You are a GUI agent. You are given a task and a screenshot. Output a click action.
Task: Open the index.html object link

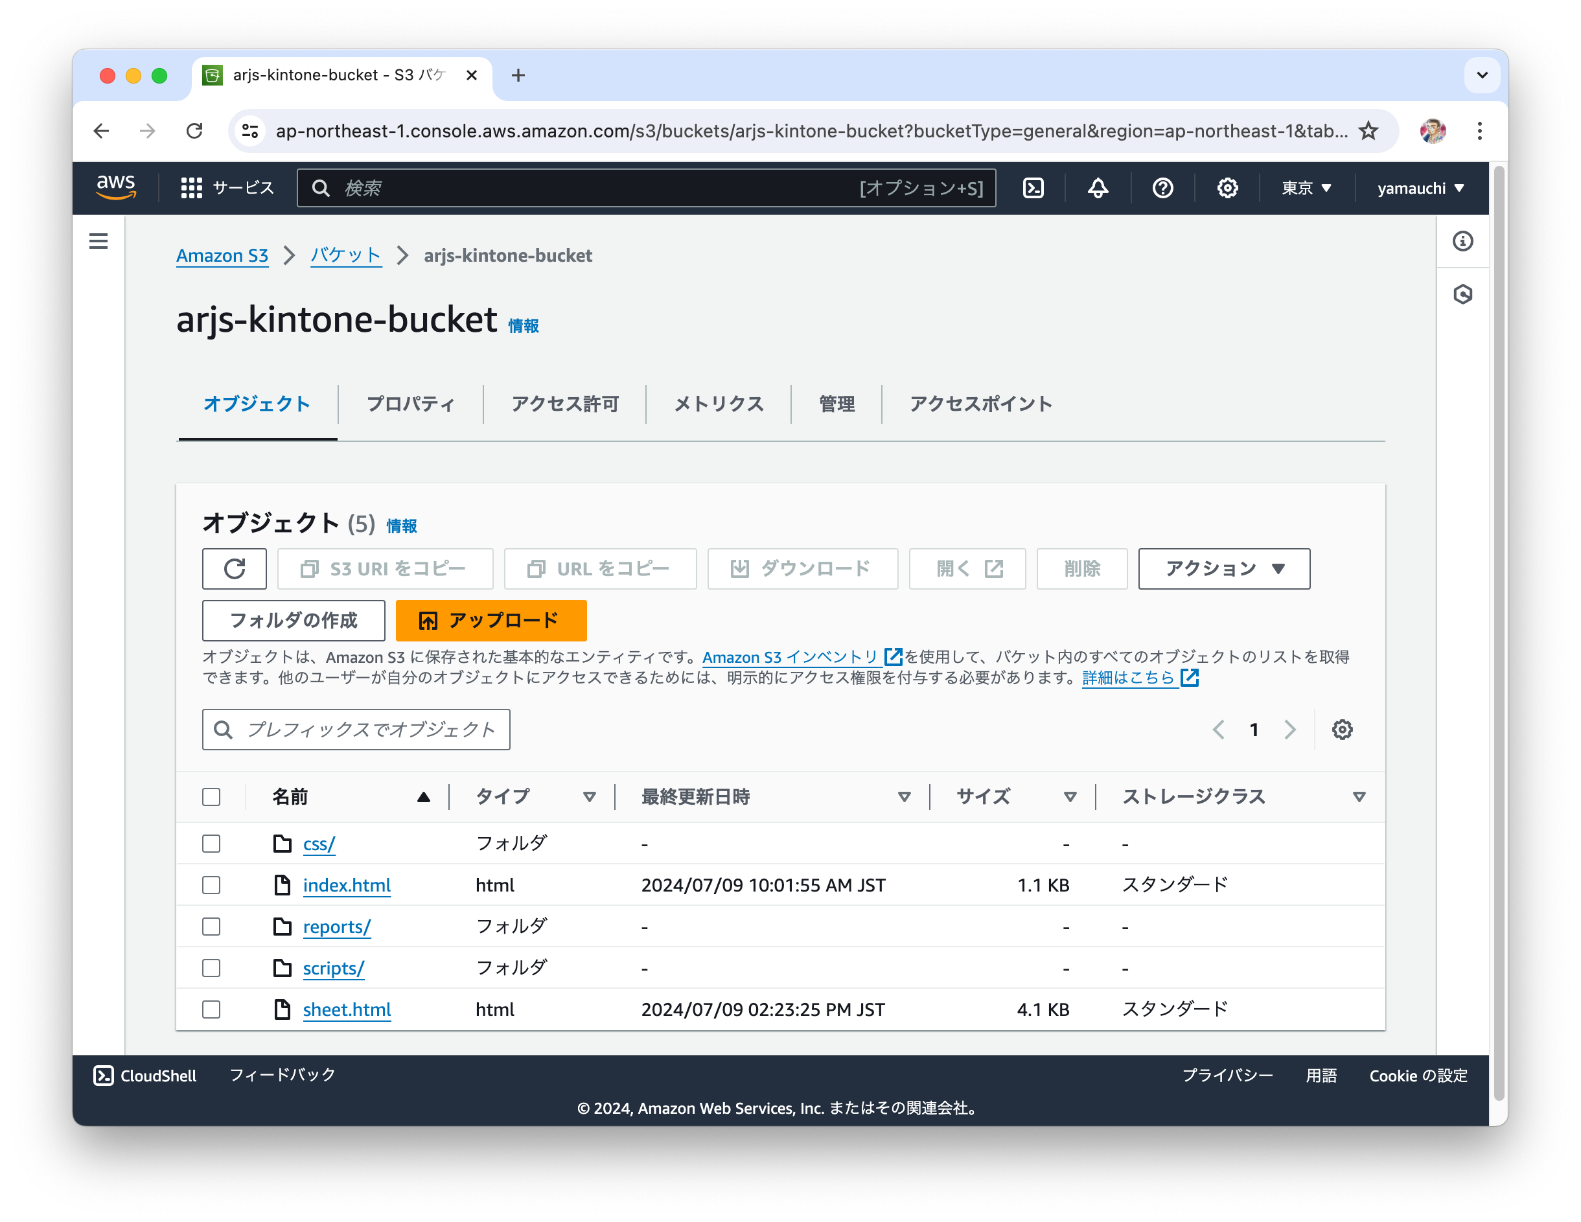[347, 884]
